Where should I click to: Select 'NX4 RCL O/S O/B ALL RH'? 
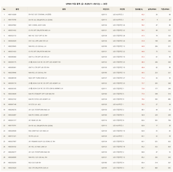(38, 157)
